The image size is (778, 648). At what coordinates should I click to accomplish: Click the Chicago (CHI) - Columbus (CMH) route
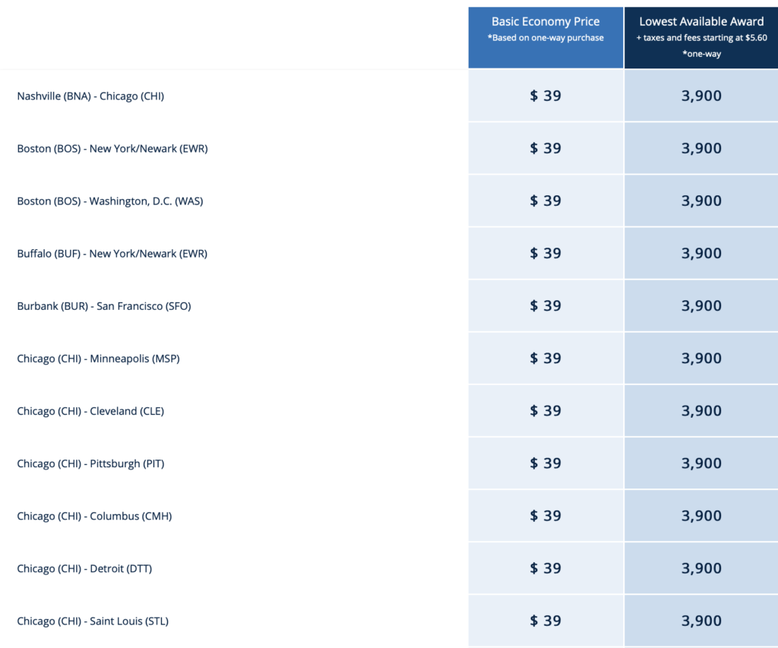[94, 515]
